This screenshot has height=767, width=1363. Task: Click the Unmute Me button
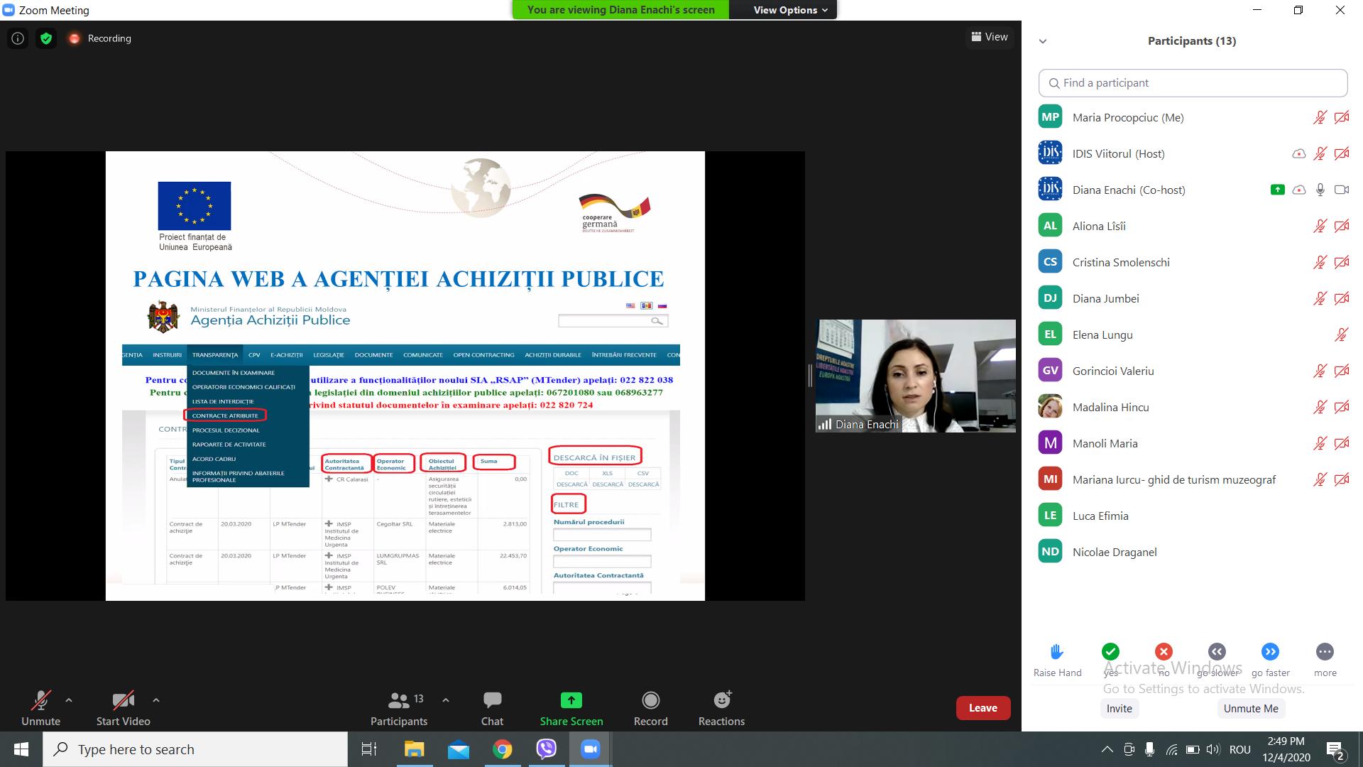(1251, 708)
